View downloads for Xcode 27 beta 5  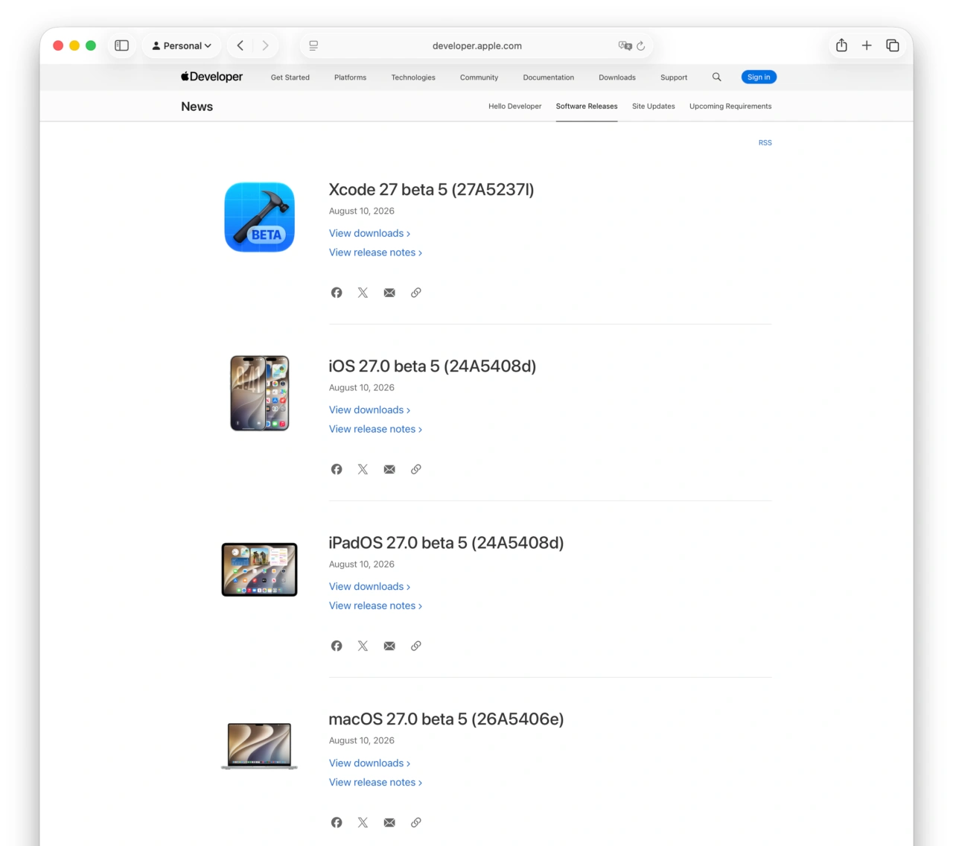(369, 233)
